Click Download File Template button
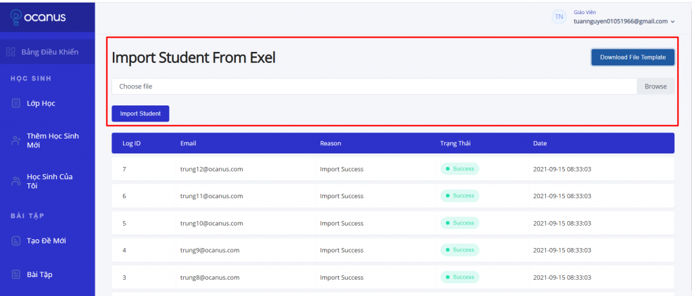Viewport: 692px width, 296px height. coord(633,57)
